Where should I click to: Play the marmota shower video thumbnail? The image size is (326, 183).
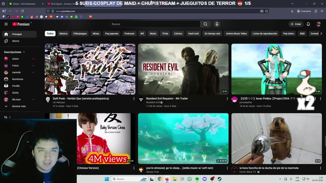pos(277,139)
